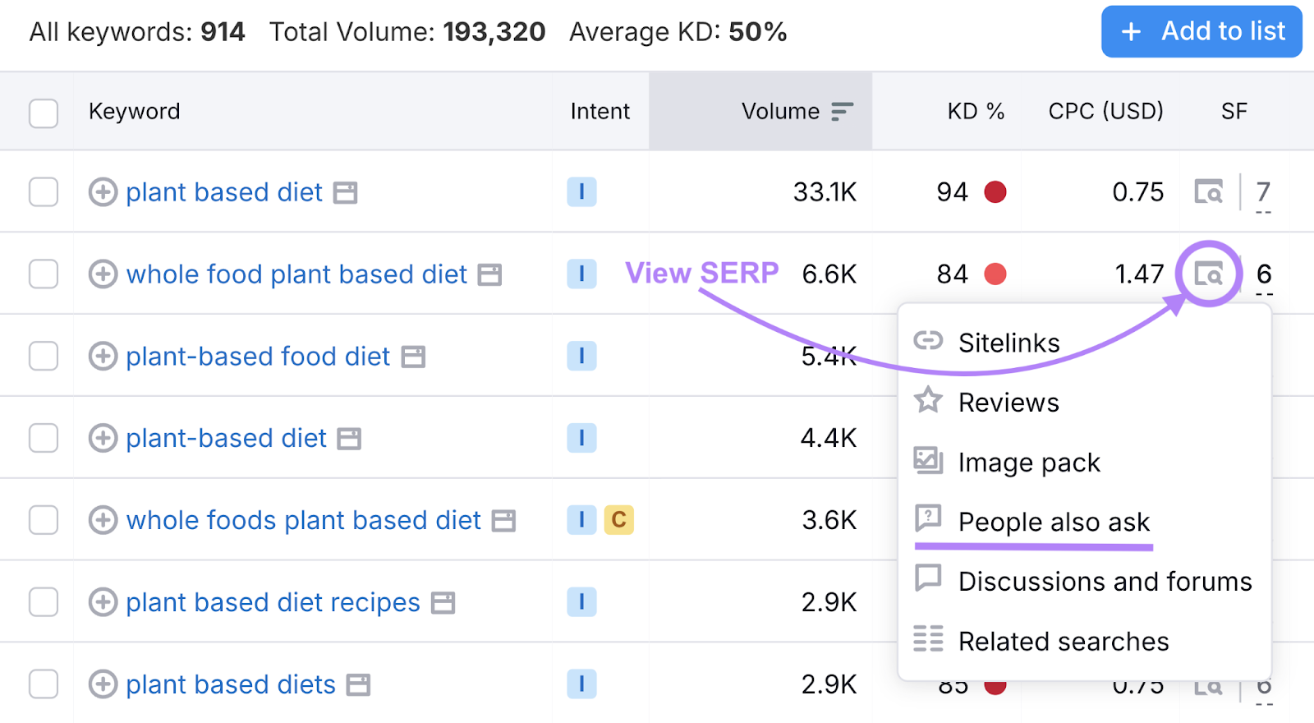Open the keyword 'whole food plant based diet'
The width and height of the screenshot is (1314, 723).
pos(300,274)
